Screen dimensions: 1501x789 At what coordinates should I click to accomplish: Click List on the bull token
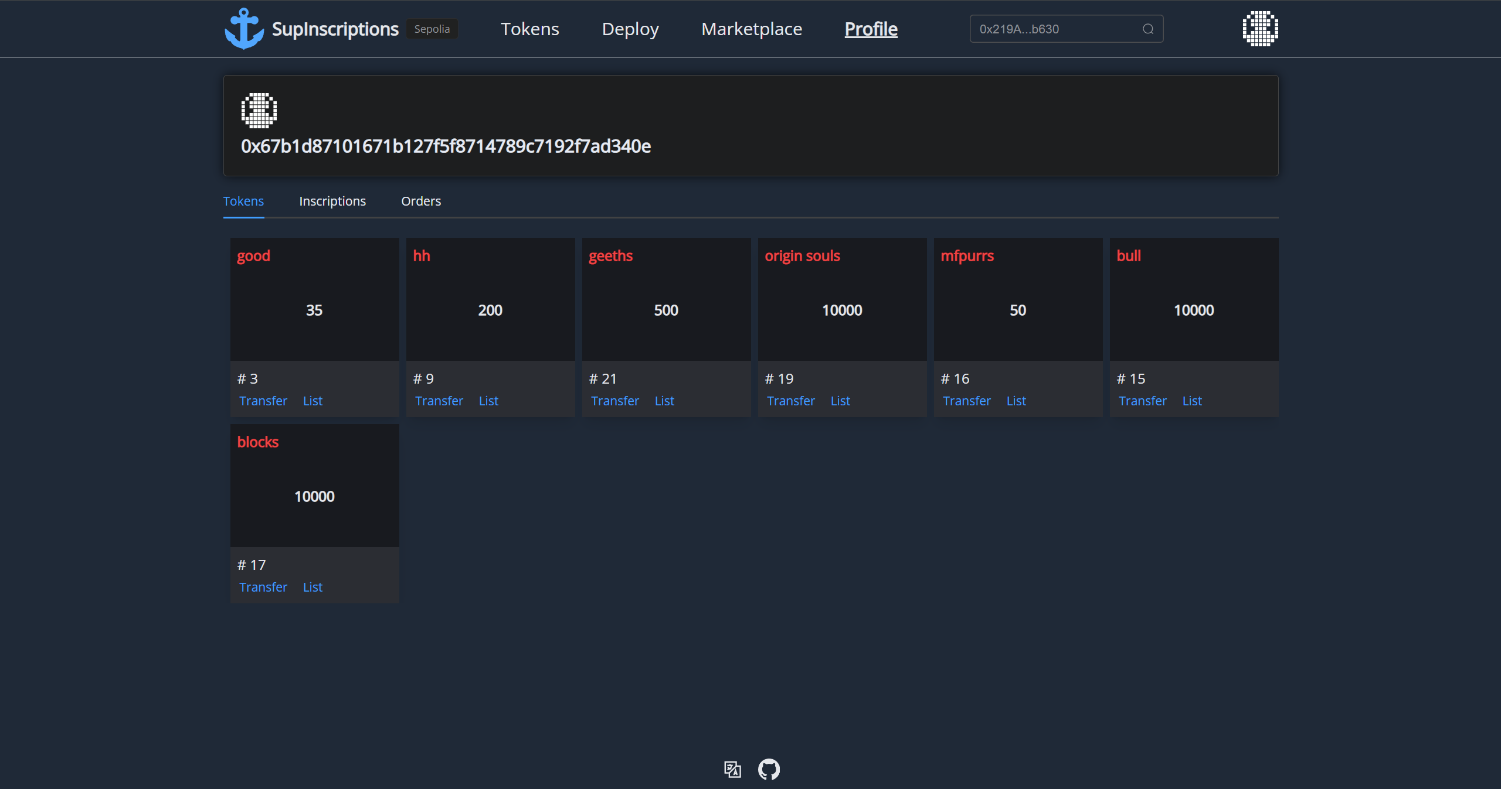point(1192,401)
